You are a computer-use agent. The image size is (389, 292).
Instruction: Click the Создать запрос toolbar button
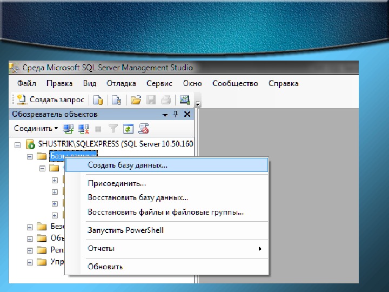click(51, 100)
